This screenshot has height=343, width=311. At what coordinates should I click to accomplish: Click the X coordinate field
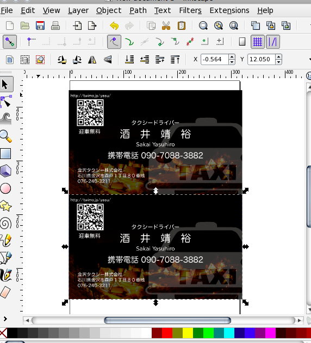215,59
